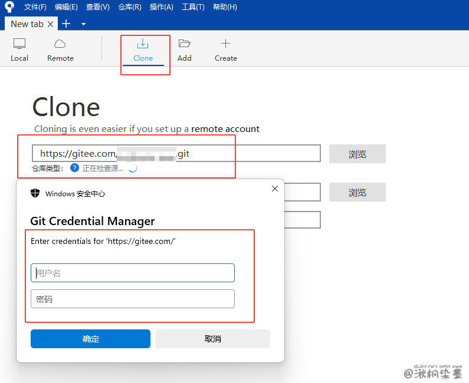
Task: Click the Sourcetree logo icon
Action: click(9, 7)
